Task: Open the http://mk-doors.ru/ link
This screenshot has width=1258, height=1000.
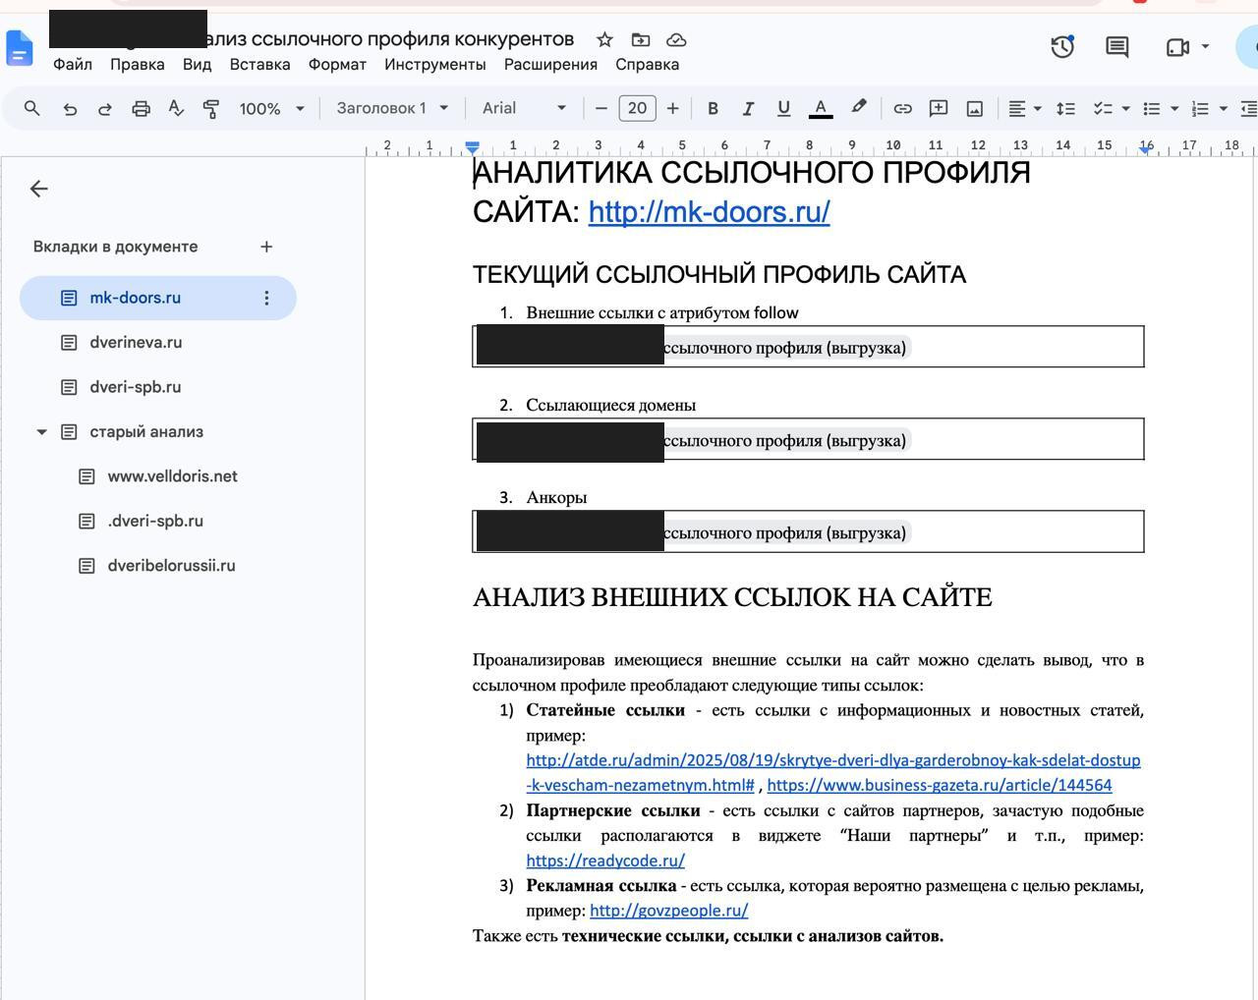Action: coord(709,211)
